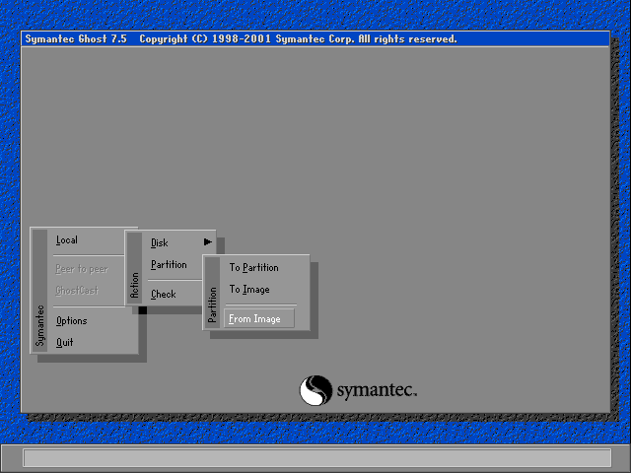The image size is (631, 473).
Task: Choose Check in the Action menu
Action: pos(164,294)
